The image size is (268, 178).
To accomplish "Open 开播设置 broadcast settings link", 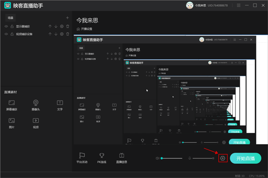I will click(84, 29).
